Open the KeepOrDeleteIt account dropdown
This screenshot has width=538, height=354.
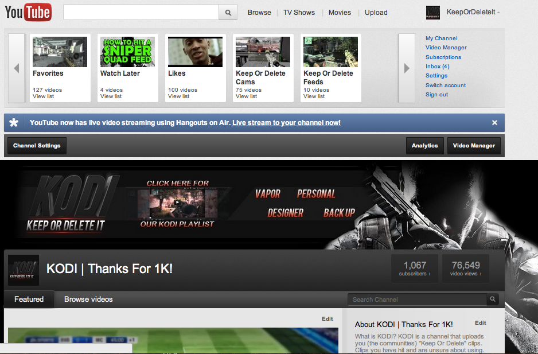(473, 12)
